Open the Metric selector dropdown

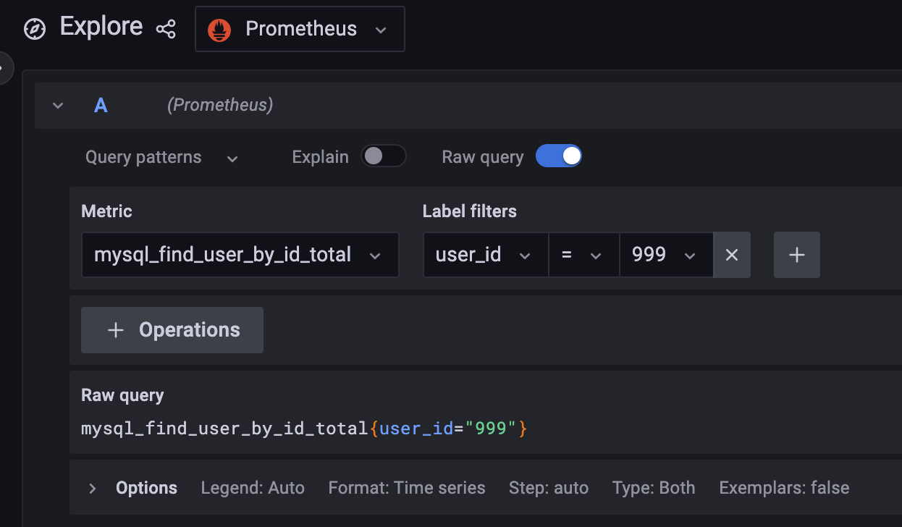(240, 255)
